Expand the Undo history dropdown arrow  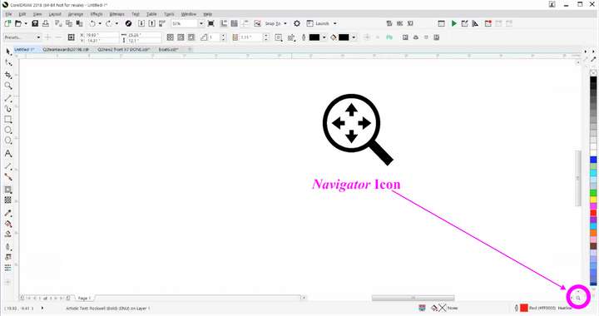[100, 23]
